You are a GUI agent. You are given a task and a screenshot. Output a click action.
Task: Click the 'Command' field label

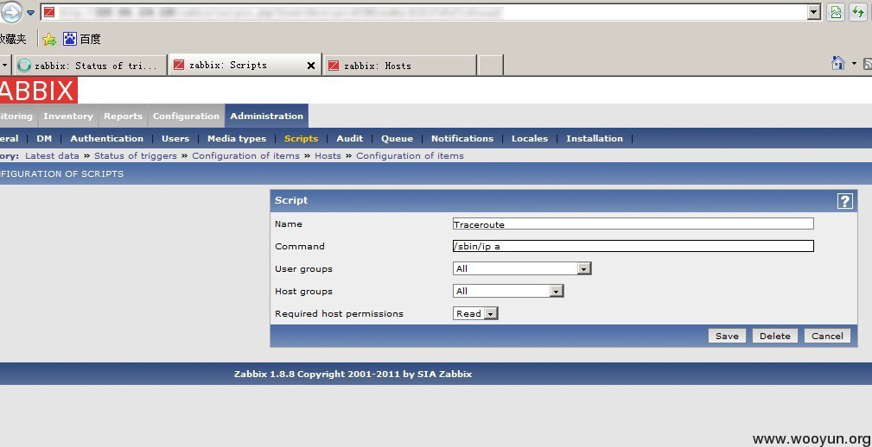[x=300, y=246]
